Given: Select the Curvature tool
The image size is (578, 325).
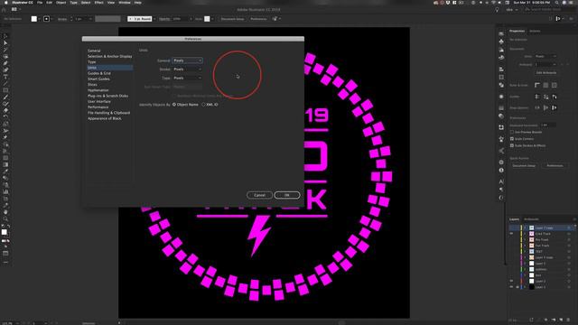Looking at the screenshot, I should pos(5,70).
